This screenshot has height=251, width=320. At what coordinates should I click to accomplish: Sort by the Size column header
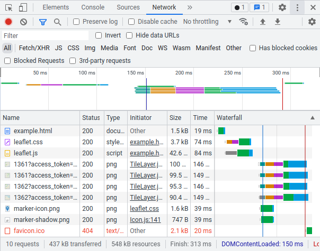(x=179, y=118)
